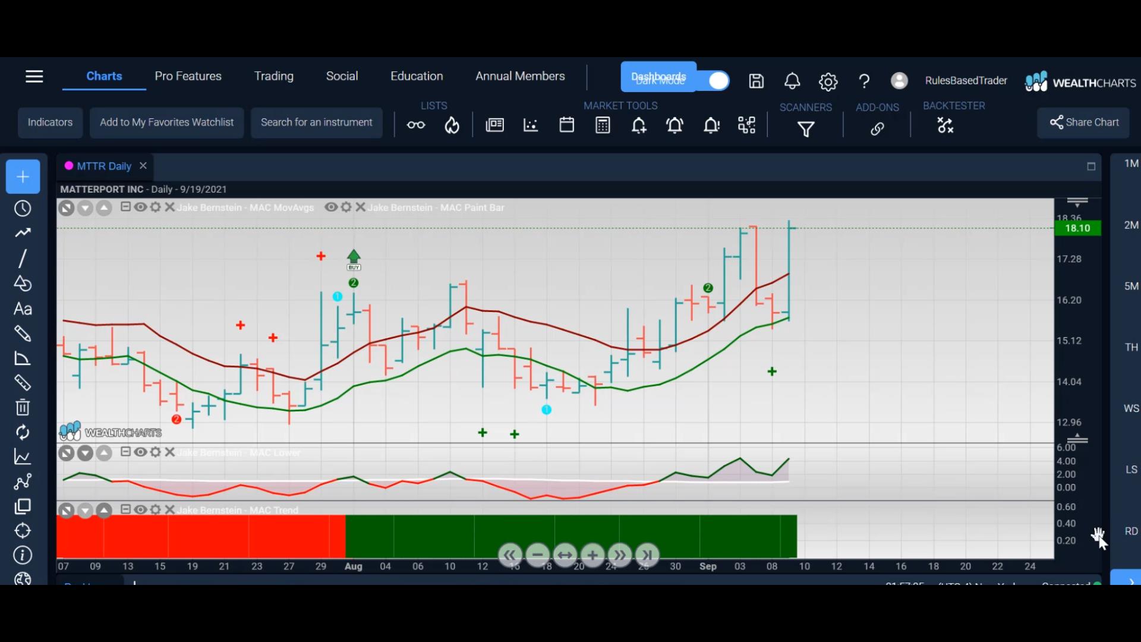Open the Trading menu
Image resolution: width=1141 pixels, height=642 pixels.
tap(274, 76)
